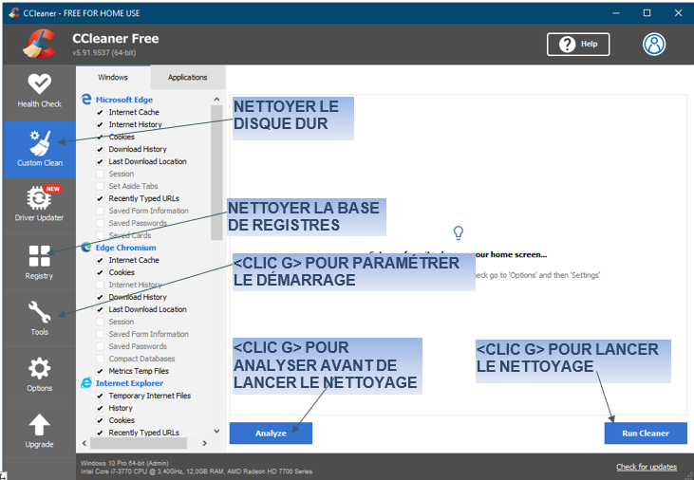694x480 pixels.
Task: Click the Run Cleaner button
Action: [x=646, y=434]
